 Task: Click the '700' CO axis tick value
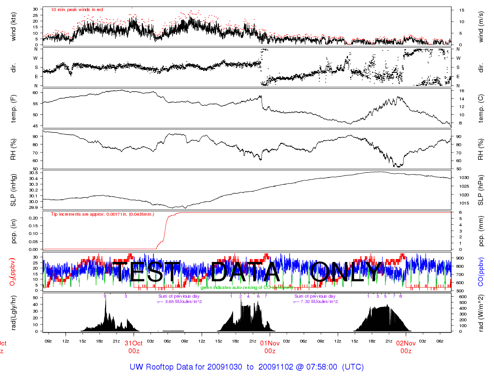tap(460, 275)
